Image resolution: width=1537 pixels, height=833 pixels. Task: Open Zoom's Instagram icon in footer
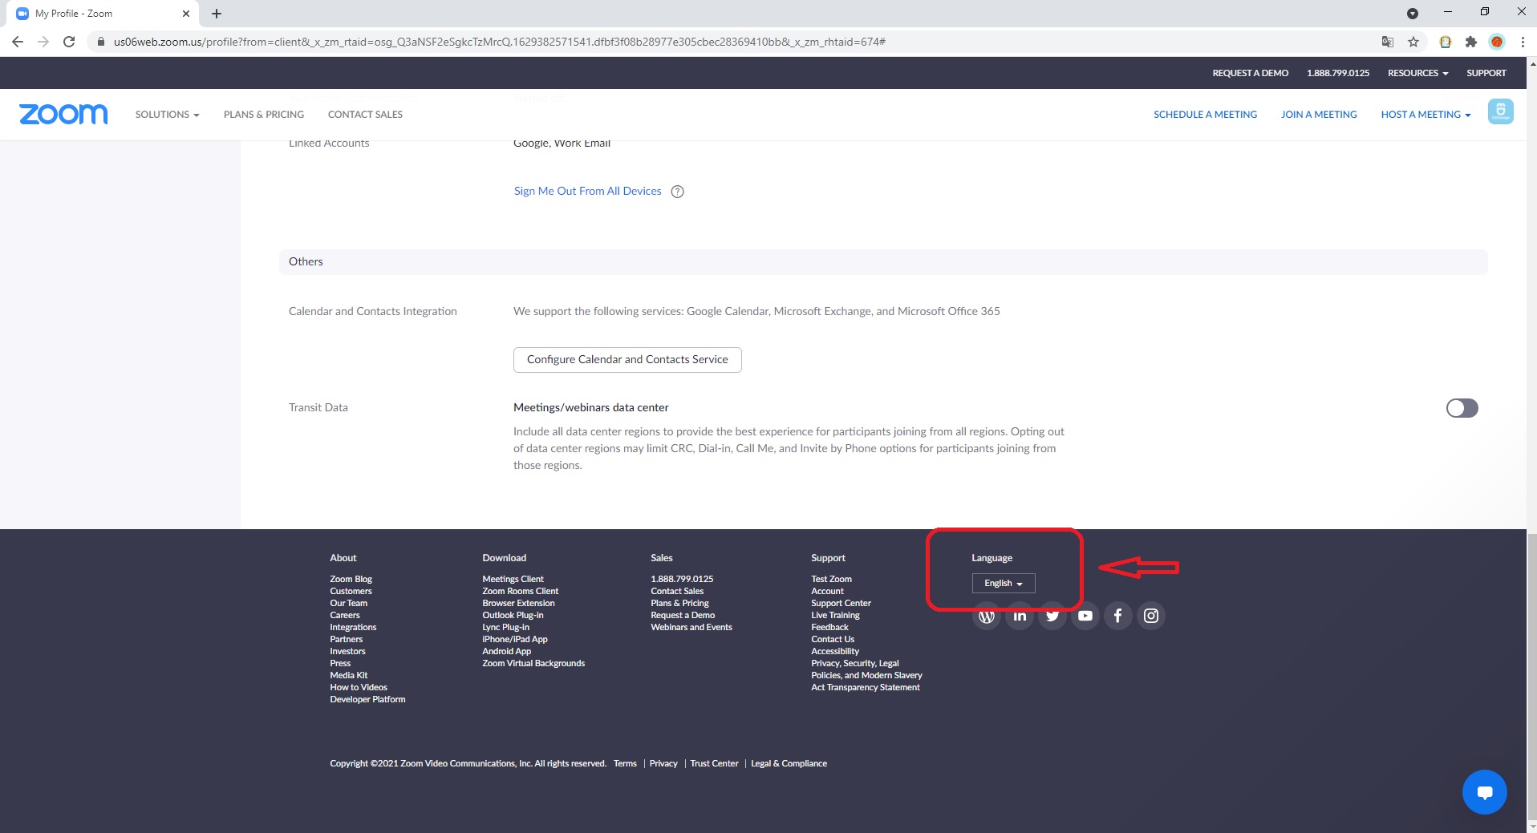[x=1151, y=616]
